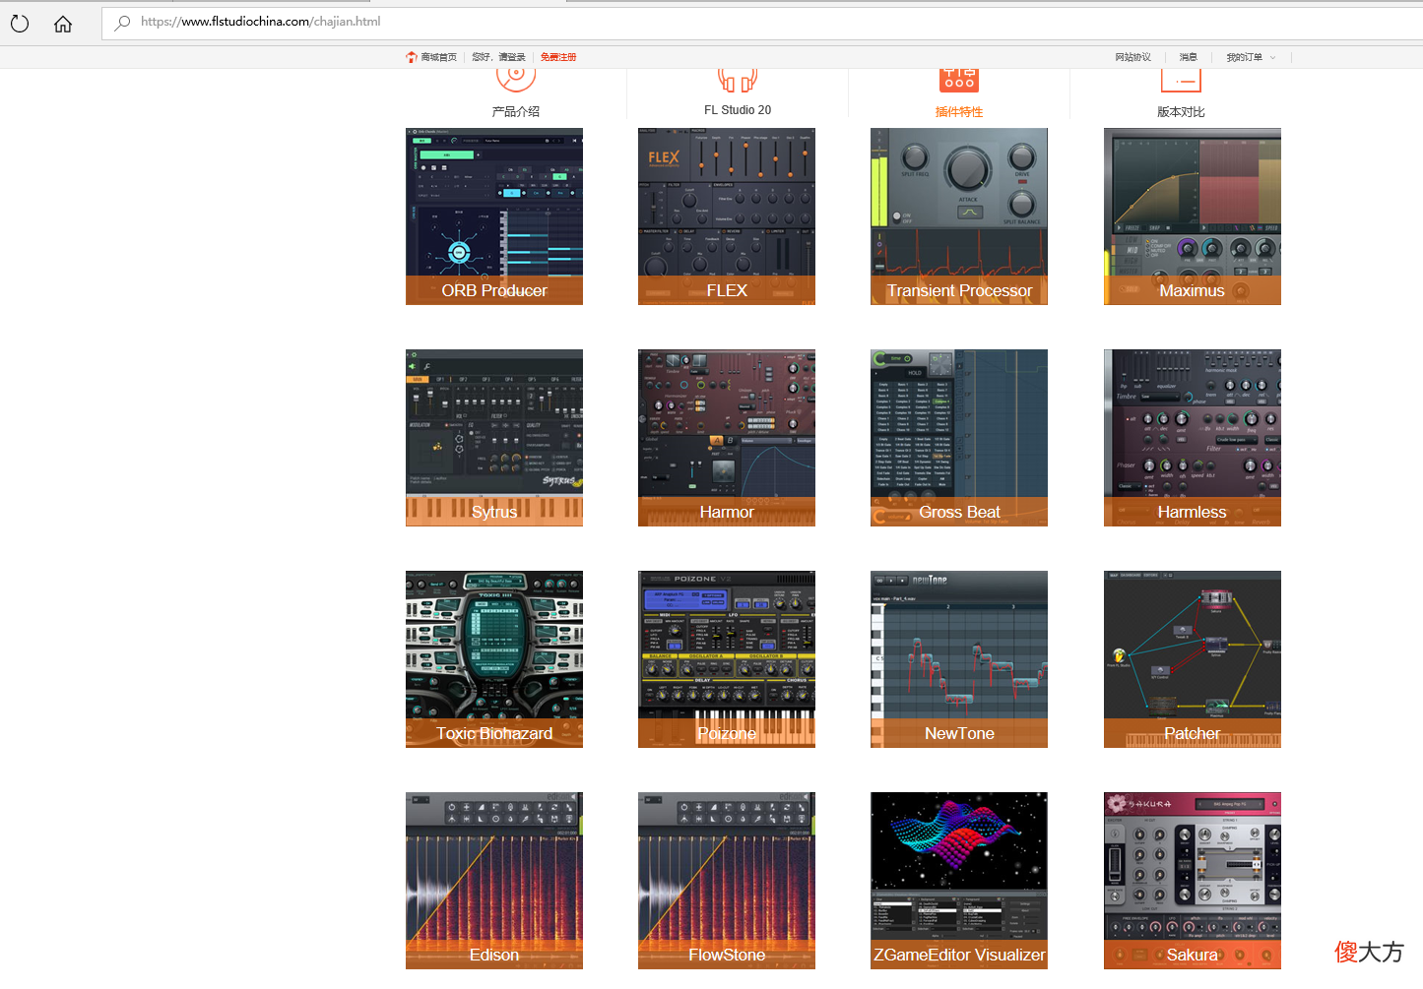Click the orange mixer icon above 插件特性
1423x989 pixels.
[x=959, y=80]
